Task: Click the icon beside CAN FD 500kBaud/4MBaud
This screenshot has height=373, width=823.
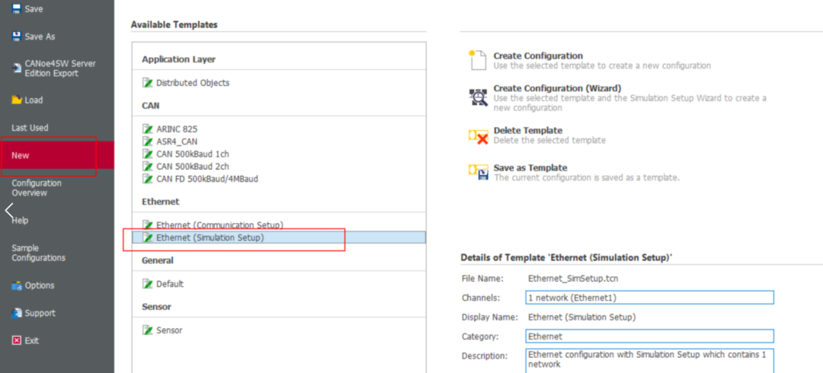Action: click(x=148, y=179)
